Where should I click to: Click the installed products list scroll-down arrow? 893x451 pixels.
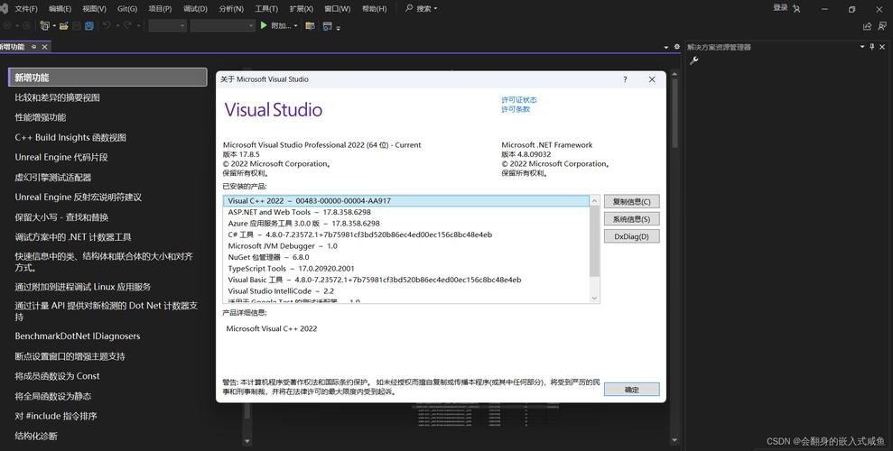click(x=594, y=298)
